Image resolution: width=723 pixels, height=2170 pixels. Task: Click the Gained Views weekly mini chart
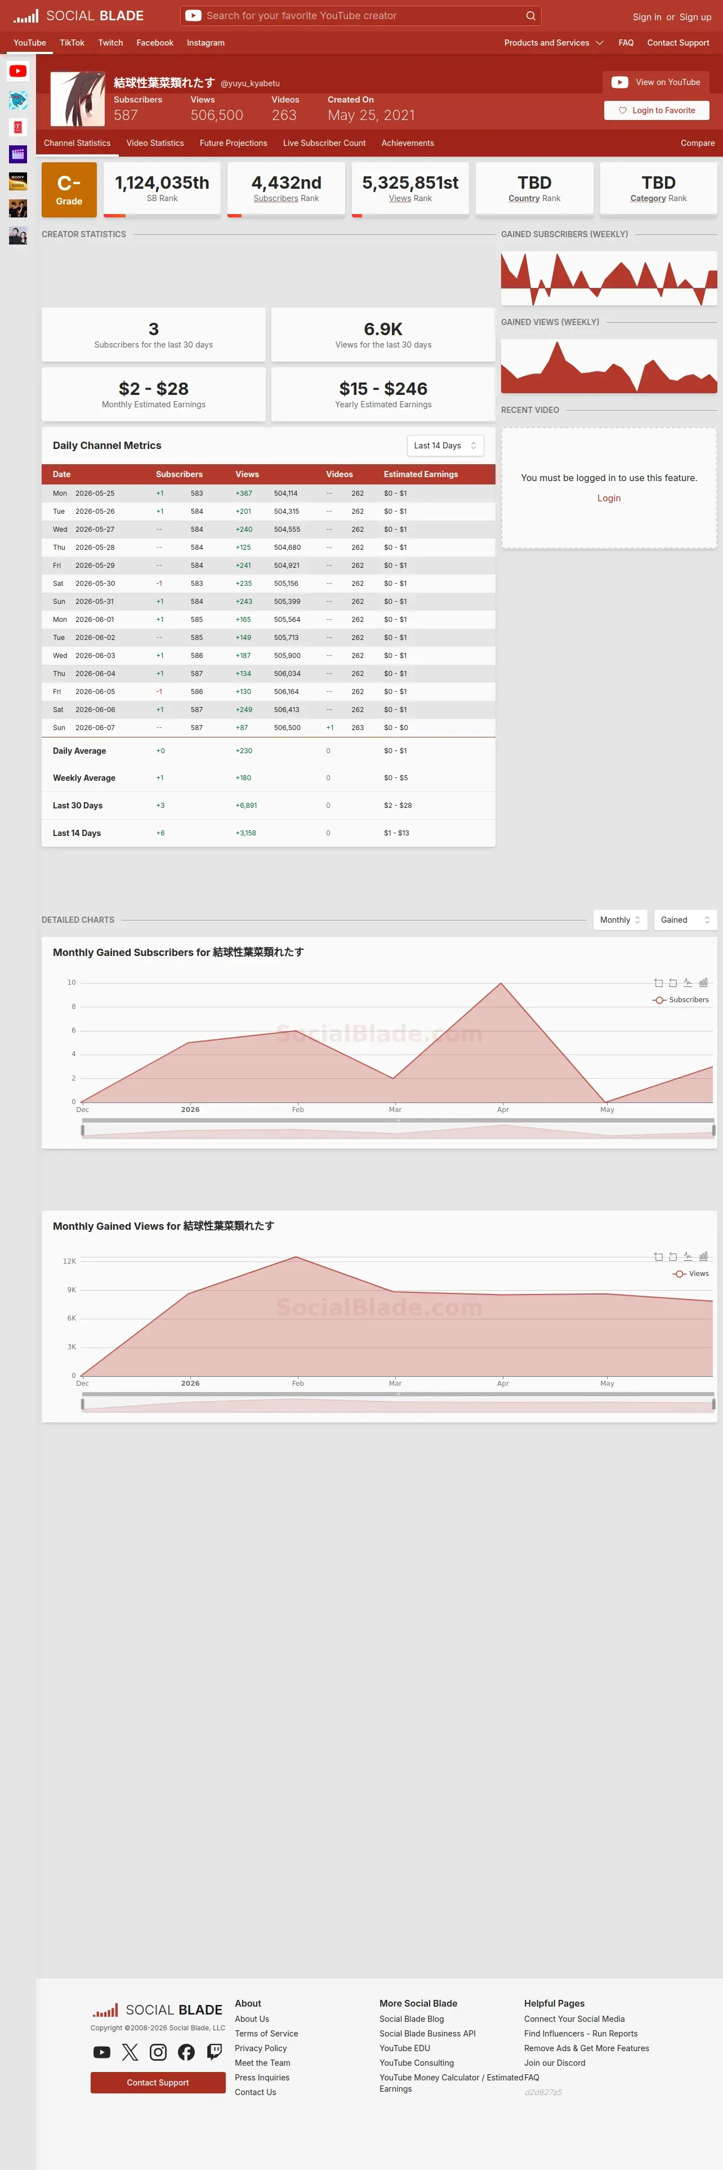609,366
